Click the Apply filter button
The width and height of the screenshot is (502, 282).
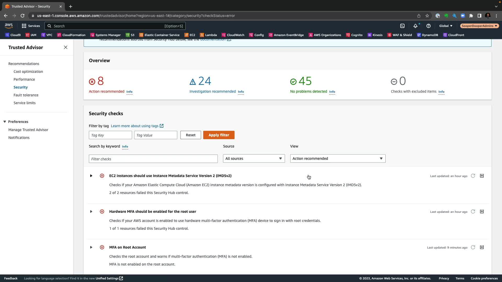[x=219, y=135]
